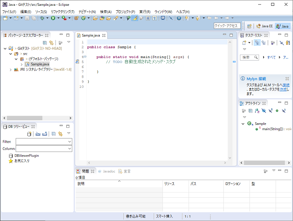
Task: Collapse the src folder in Package Explorer
Action: (x=11, y=54)
